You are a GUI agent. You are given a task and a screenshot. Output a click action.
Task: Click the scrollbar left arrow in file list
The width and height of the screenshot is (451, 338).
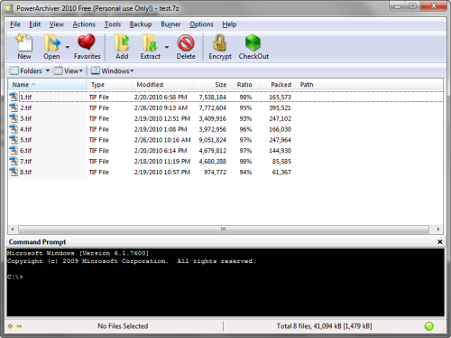tap(13, 230)
